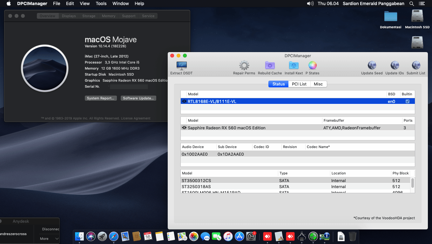Toggle visibility of Sapphire Radeon RX 560

pyautogui.click(x=184, y=128)
